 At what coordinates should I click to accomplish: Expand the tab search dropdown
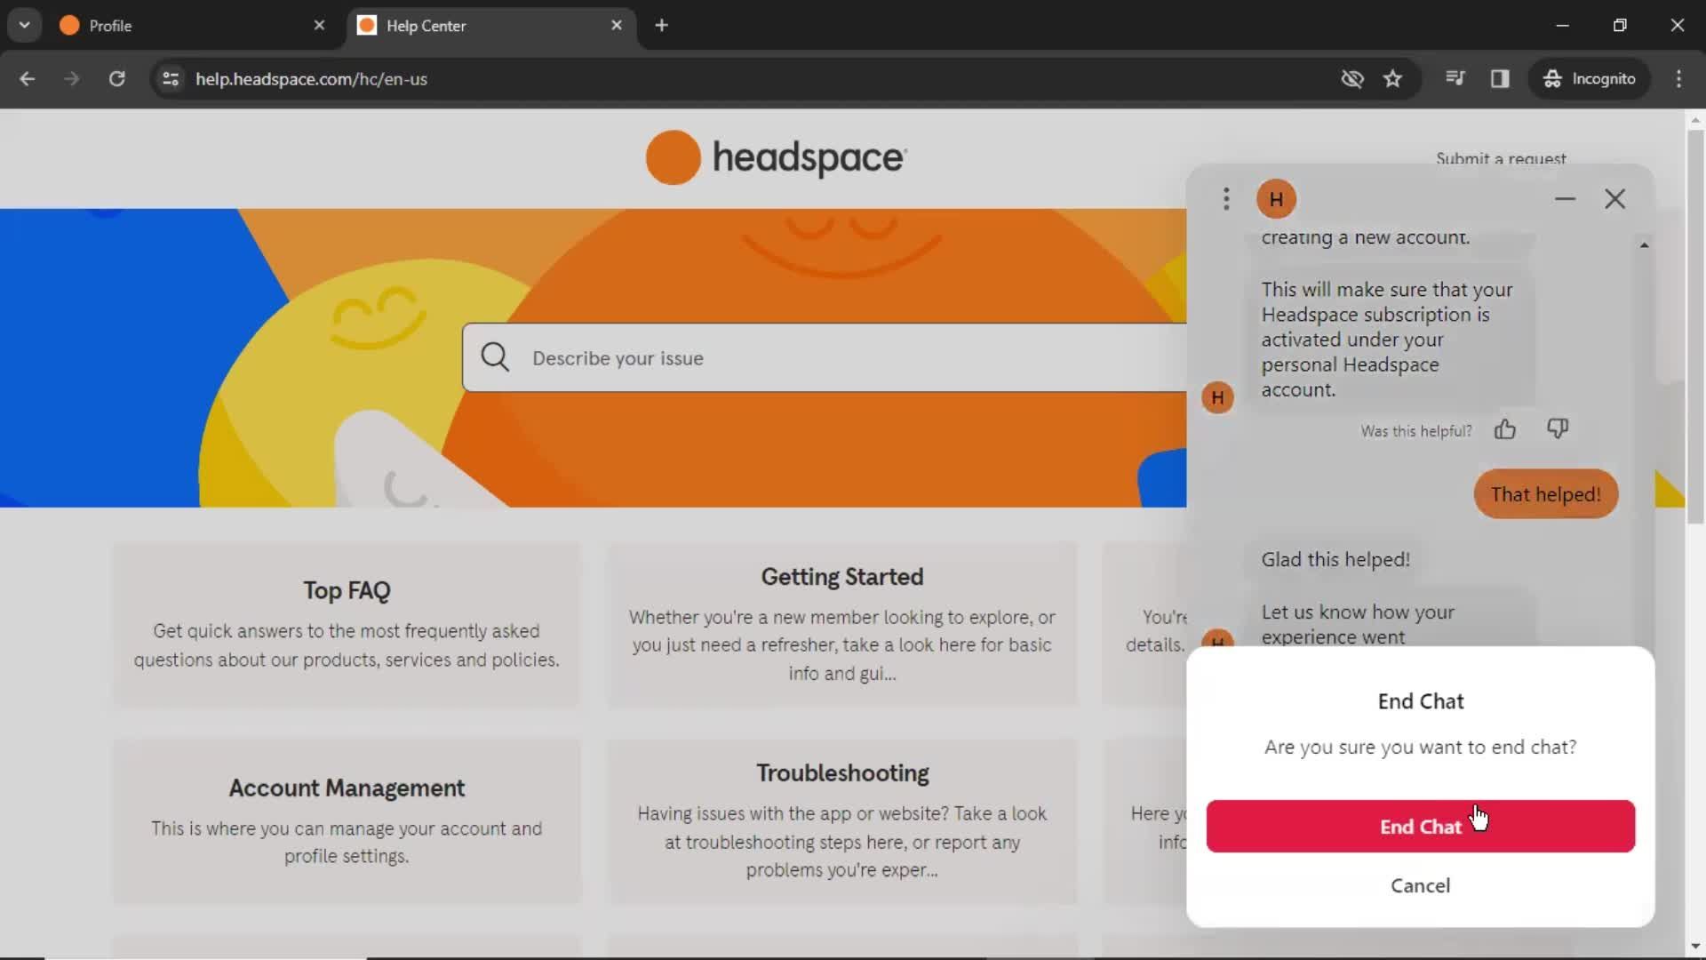(x=24, y=26)
